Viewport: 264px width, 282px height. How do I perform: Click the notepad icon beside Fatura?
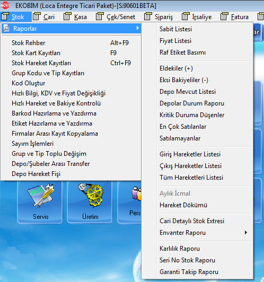coord(224,16)
